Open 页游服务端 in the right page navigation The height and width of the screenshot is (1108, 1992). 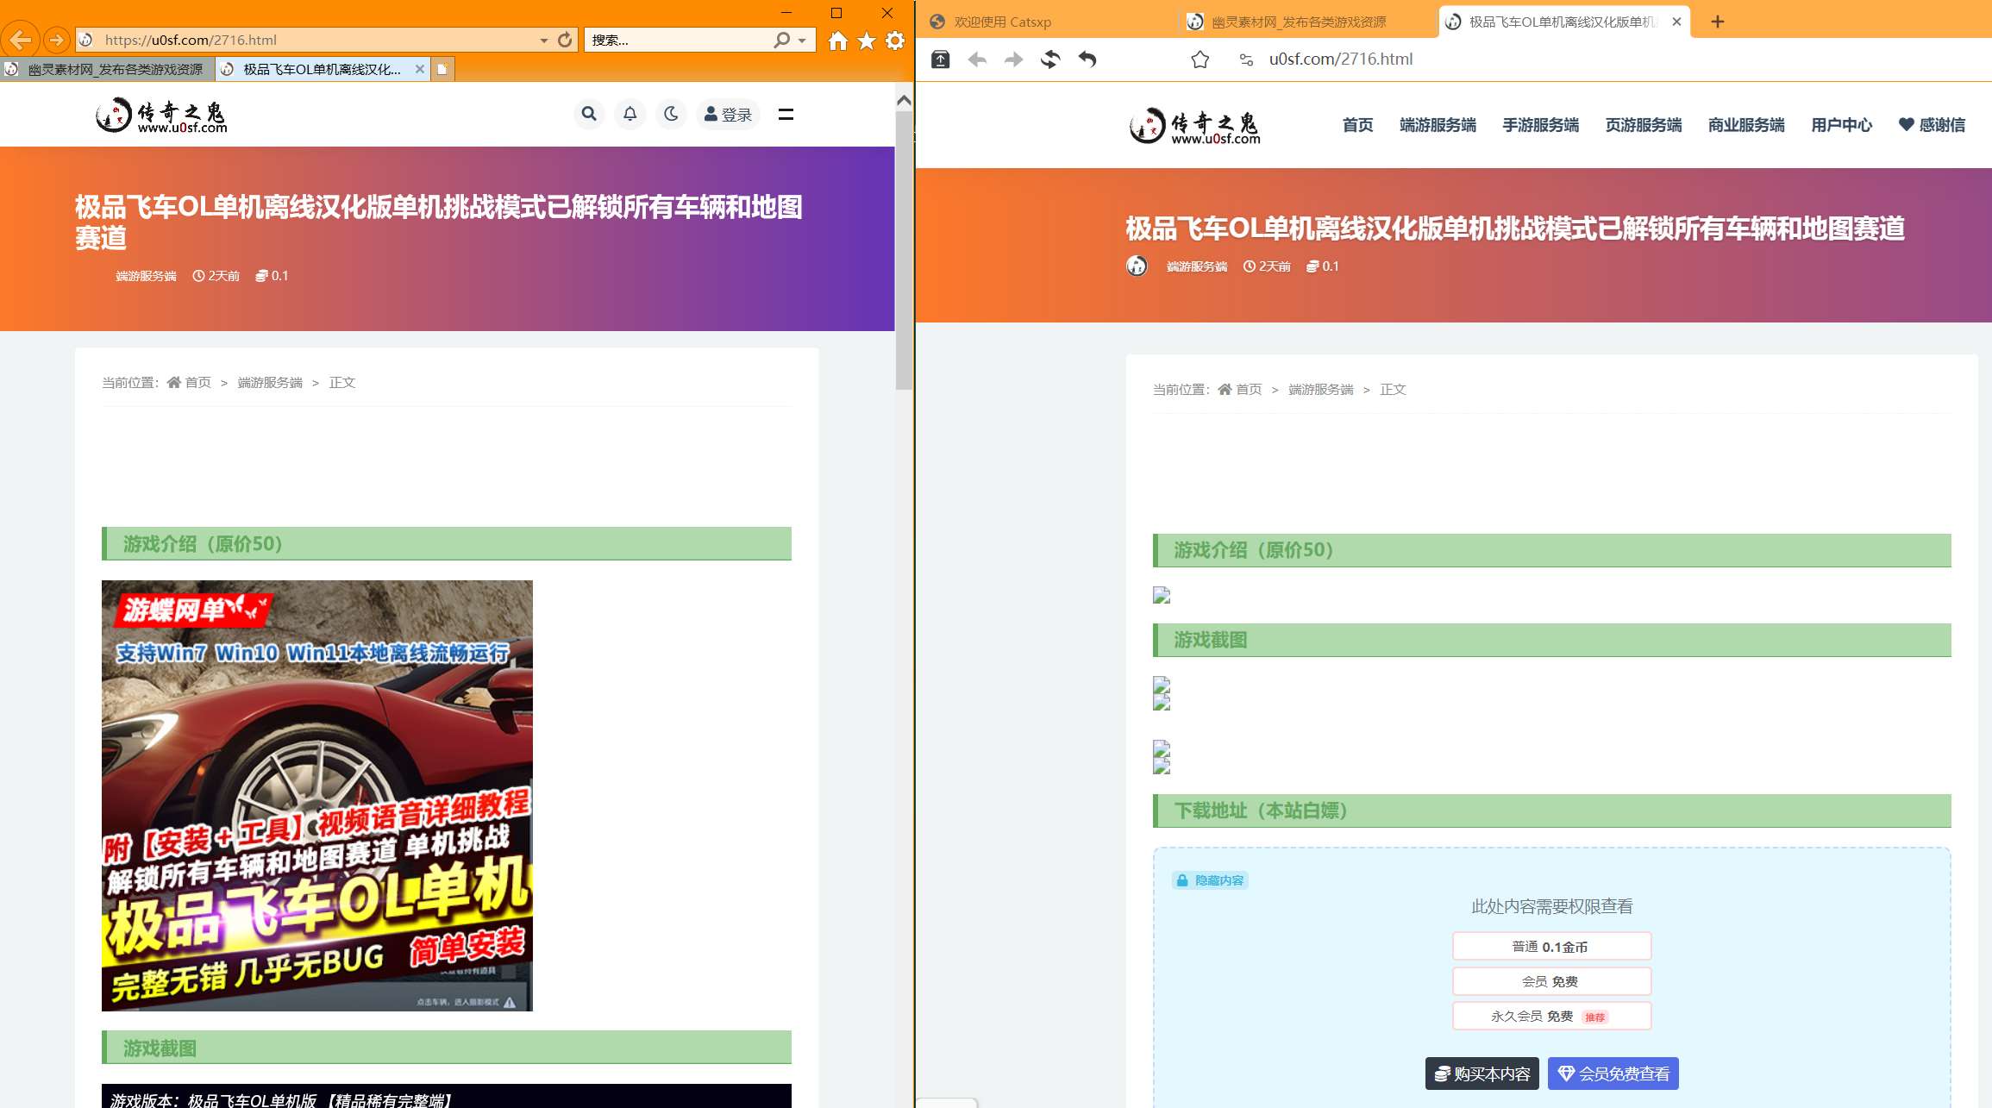(x=1644, y=125)
